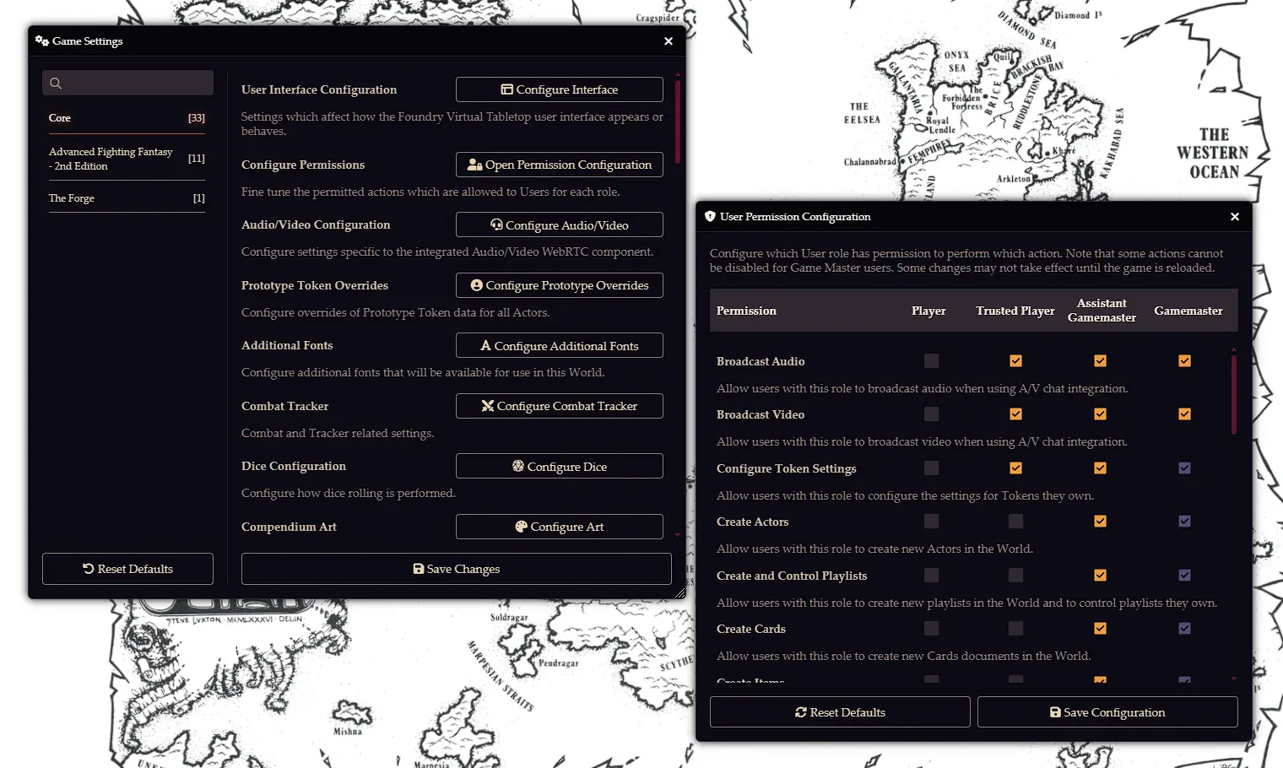
Task: Close the User Permission Configuration window
Action: click(1235, 216)
